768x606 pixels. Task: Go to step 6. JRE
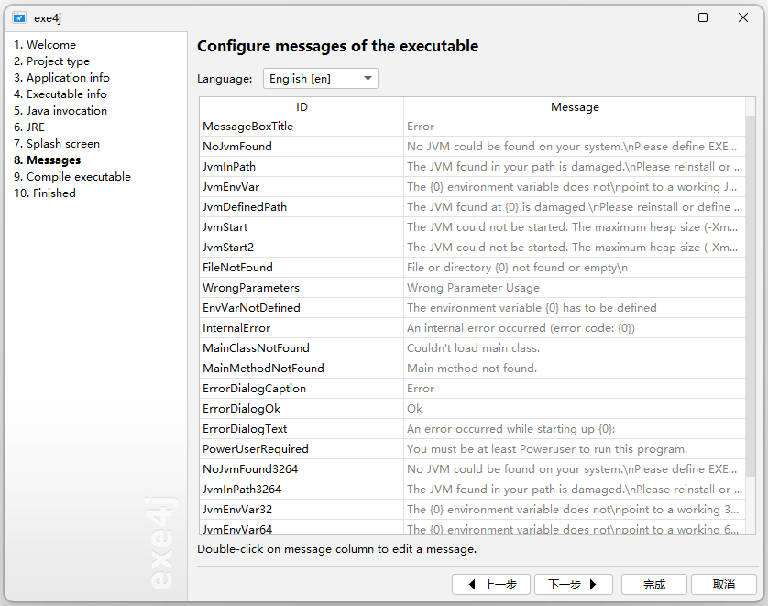pos(29,127)
